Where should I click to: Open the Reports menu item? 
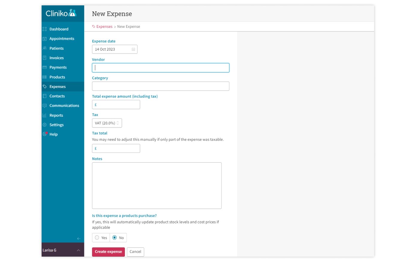(56, 115)
